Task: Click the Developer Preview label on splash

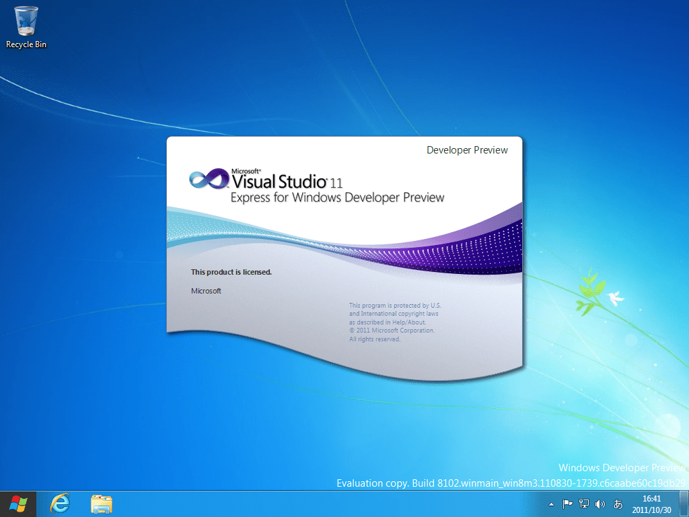Action: pyautogui.click(x=467, y=150)
